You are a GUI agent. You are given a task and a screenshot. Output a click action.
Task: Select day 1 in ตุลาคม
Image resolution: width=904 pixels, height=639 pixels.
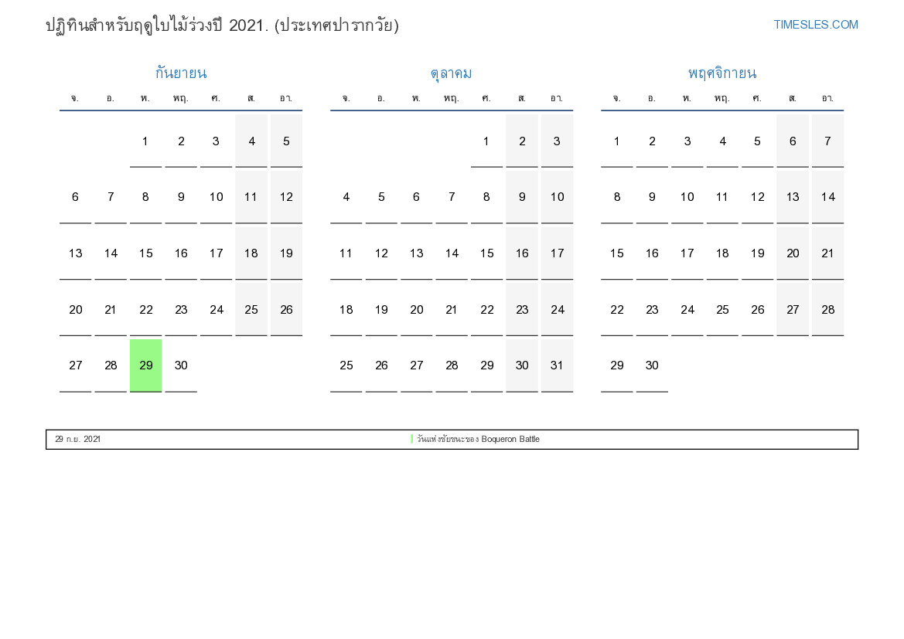486,141
